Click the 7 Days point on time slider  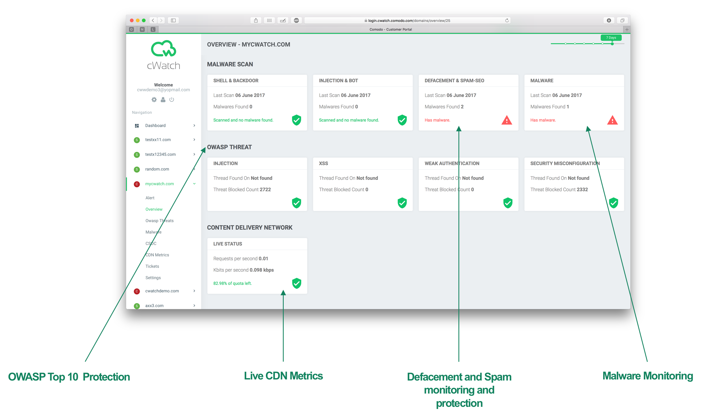point(612,44)
